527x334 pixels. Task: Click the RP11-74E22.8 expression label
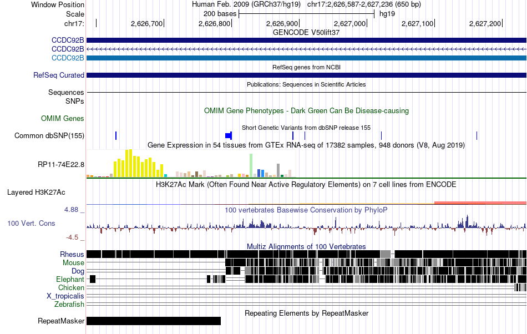[x=61, y=165]
